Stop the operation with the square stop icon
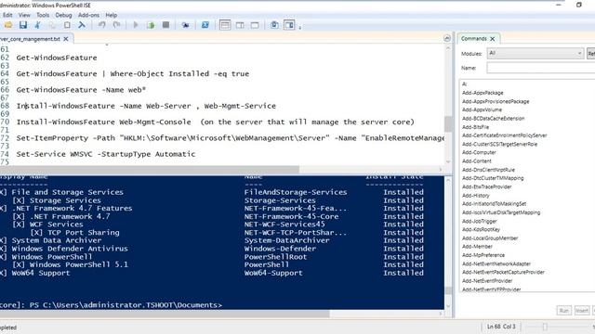This screenshot has width=595, height=334. coord(165,25)
